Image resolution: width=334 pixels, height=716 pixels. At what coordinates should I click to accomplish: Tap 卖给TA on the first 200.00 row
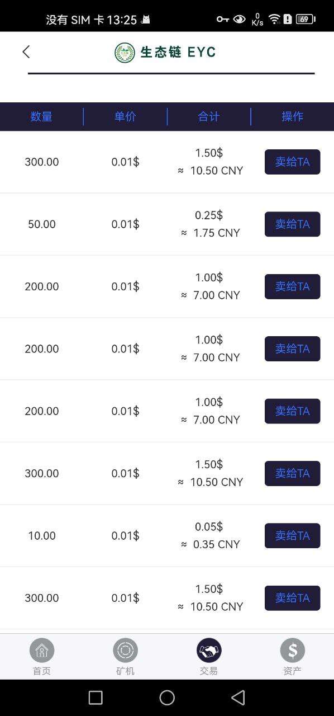(293, 286)
